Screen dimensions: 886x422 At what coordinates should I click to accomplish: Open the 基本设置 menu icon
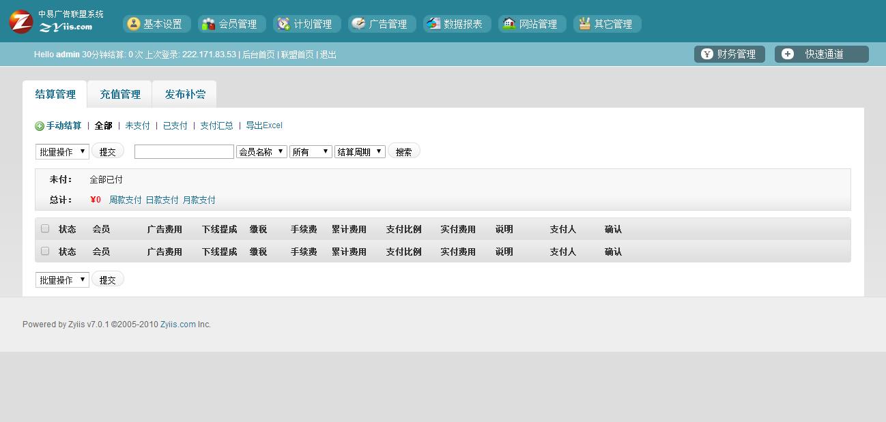click(x=134, y=24)
